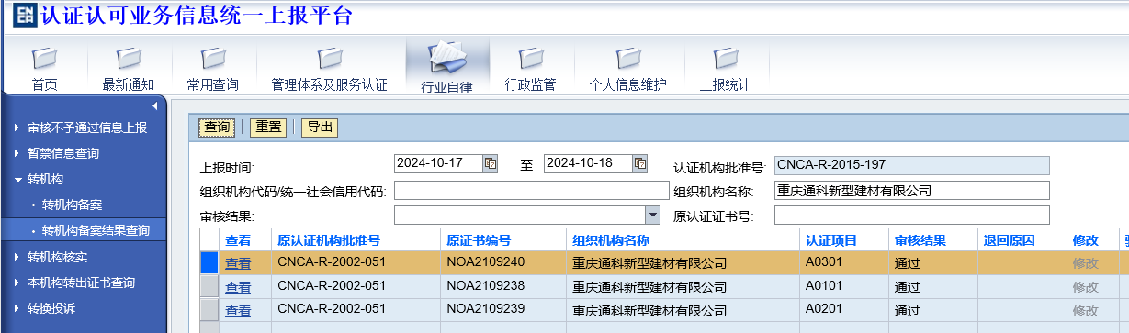Select cell NOA2109238
Image resolution: width=1129 pixels, height=333 pixels.
point(502,286)
